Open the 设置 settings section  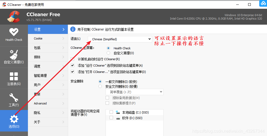48,29
